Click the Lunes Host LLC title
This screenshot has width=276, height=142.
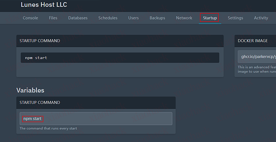pyautogui.click(x=44, y=5)
